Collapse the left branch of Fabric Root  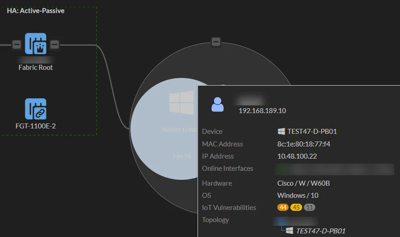(x=17, y=45)
